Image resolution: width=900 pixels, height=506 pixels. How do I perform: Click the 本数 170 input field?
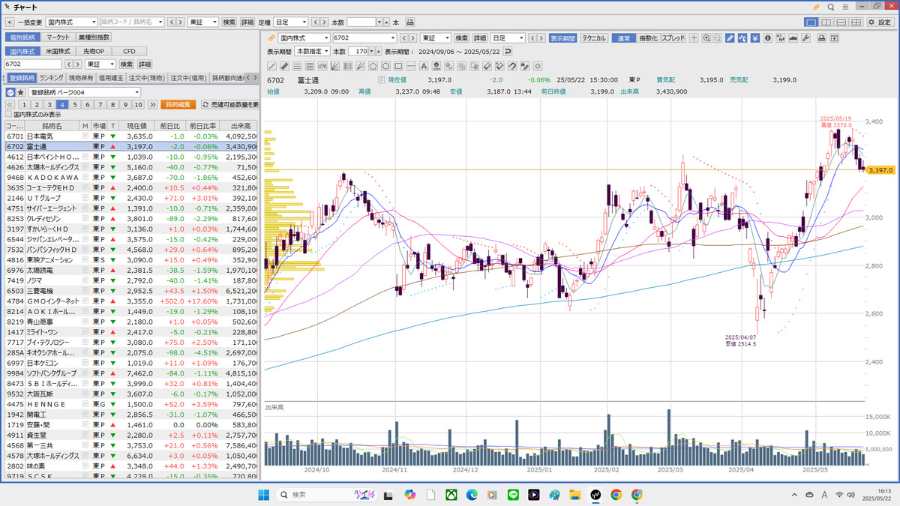pyautogui.click(x=358, y=51)
